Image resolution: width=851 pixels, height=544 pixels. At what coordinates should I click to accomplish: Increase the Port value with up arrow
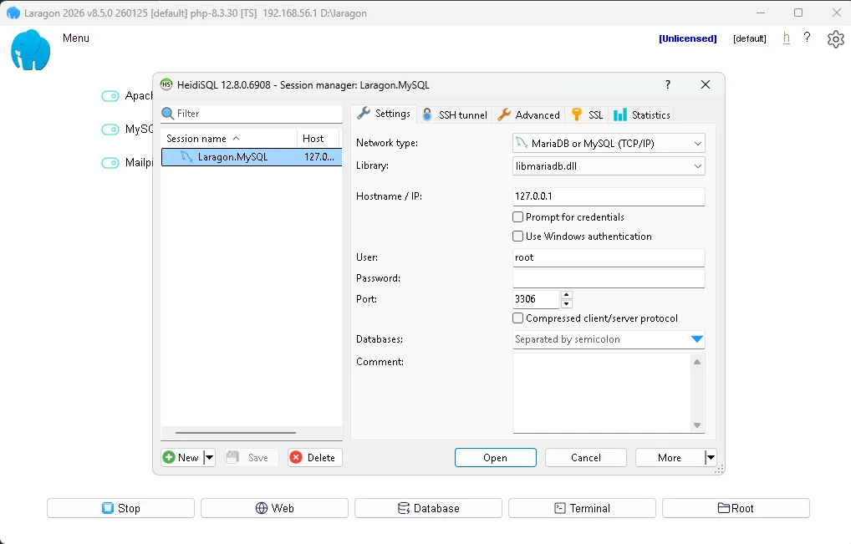tap(567, 295)
